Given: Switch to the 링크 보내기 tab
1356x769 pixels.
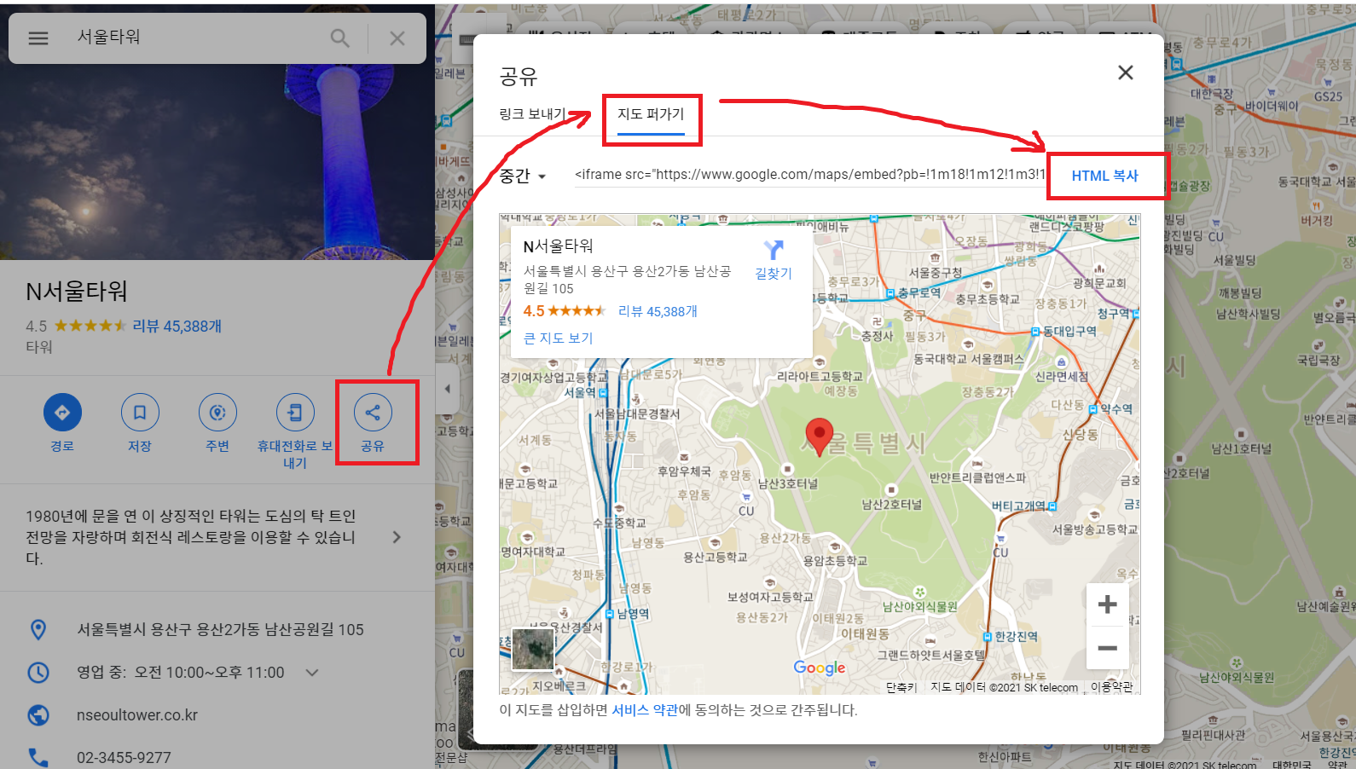Looking at the screenshot, I should (x=531, y=114).
